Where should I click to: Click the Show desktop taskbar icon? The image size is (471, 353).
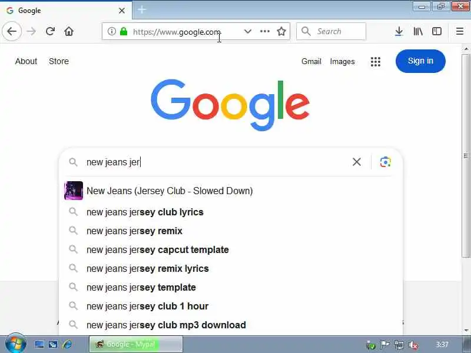click(39, 344)
